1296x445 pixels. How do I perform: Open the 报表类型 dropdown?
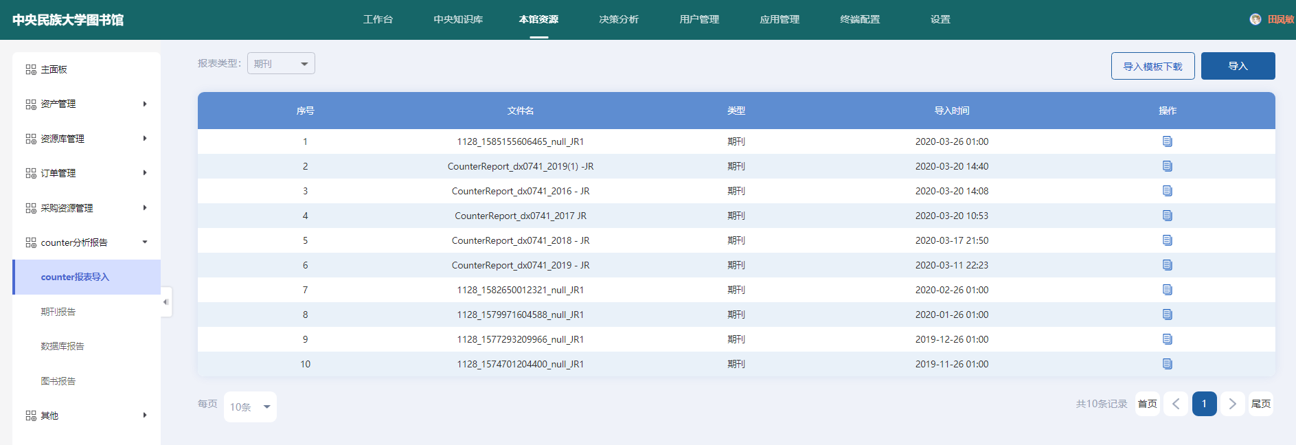(x=281, y=63)
